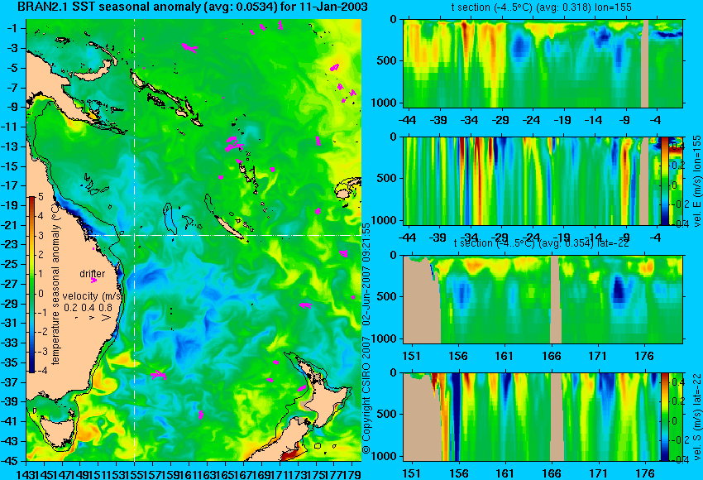The height and width of the screenshot is (480, 703).
Task: Click the 'vel. S (m/s) lat=-22' axis label
Action: (697, 417)
